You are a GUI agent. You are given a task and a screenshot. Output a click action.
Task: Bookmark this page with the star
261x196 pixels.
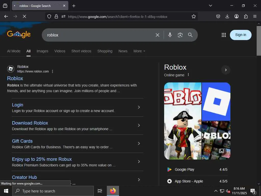click(x=194, y=16)
